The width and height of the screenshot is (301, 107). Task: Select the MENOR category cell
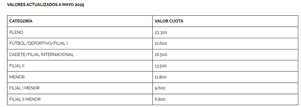click(17, 77)
